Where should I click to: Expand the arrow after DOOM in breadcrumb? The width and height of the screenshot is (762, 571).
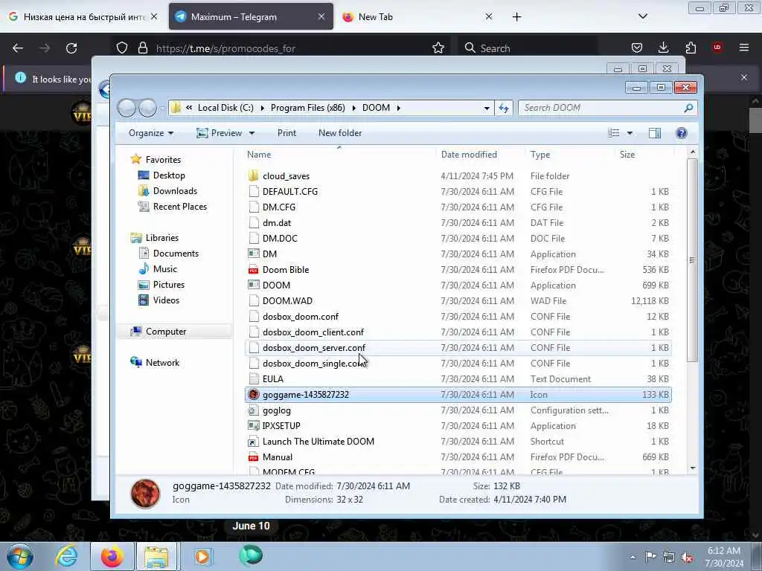(x=399, y=108)
